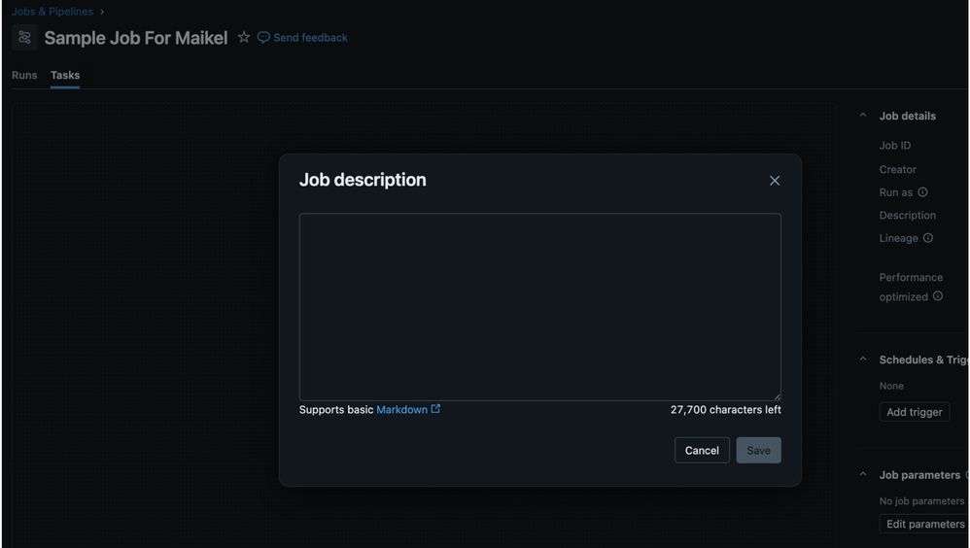
Task: Click the 'No job parameters' text
Action: [x=921, y=501]
